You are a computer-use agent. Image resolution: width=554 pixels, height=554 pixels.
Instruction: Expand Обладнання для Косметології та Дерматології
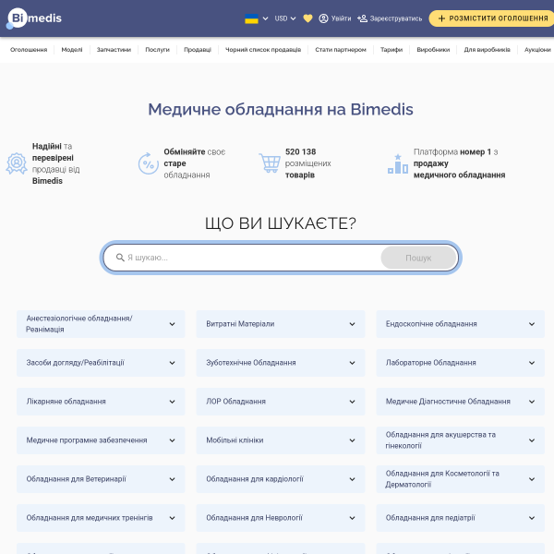point(461,479)
